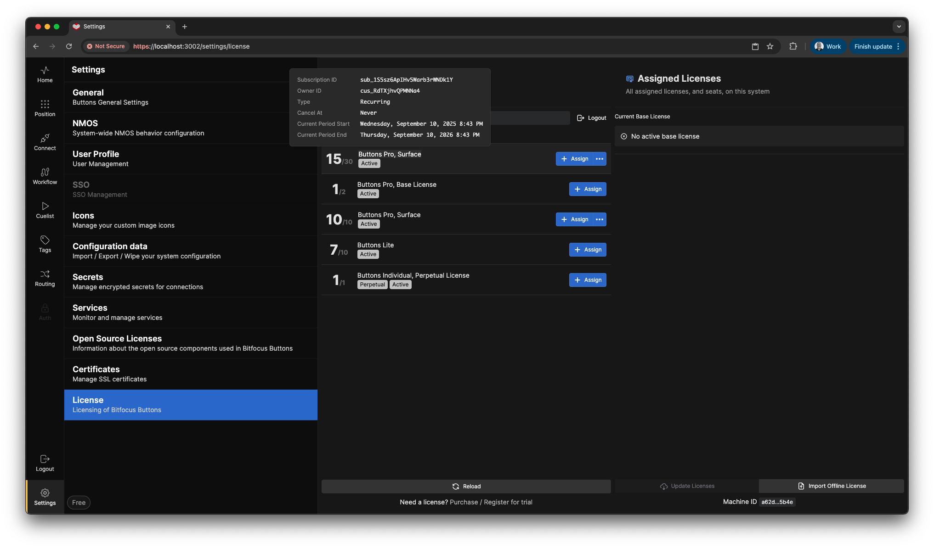Open NMOS settings section

pos(191,128)
